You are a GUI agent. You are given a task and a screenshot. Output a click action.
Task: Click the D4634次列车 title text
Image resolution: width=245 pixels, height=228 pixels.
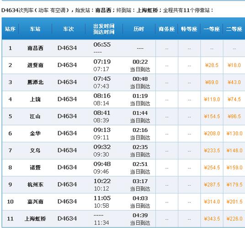point(17,10)
